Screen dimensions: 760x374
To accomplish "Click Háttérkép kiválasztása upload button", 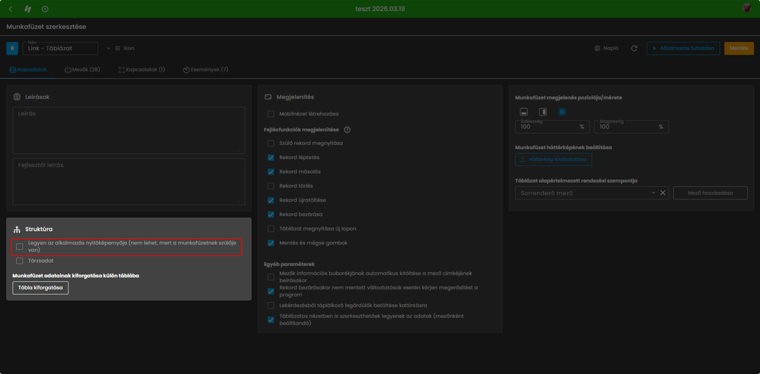I will pyautogui.click(x=553, y=160).
